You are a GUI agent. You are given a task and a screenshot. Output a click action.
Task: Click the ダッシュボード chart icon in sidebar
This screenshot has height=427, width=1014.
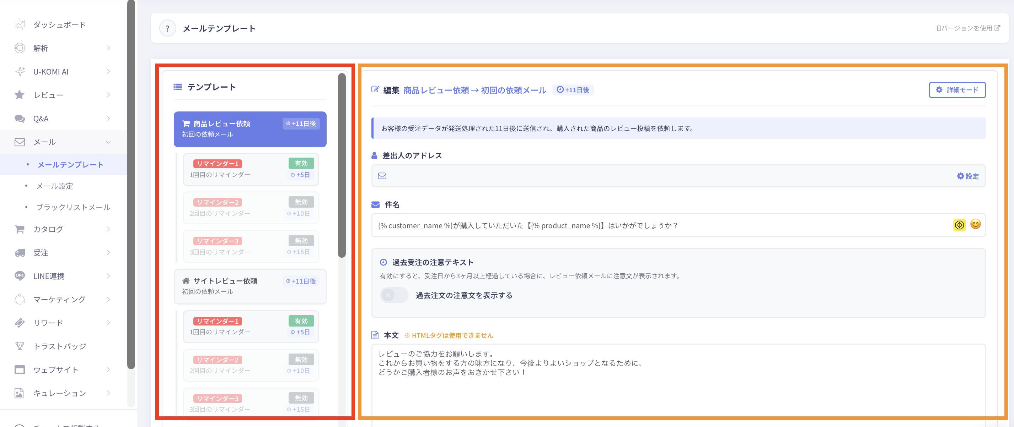[20, 24]
